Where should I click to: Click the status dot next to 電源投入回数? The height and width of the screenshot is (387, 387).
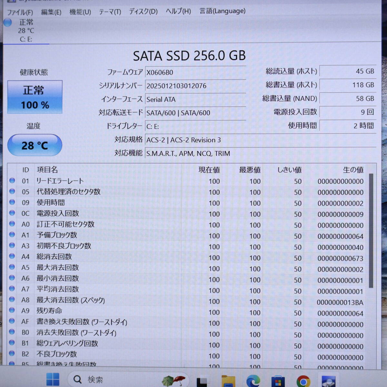click(12, 213)
